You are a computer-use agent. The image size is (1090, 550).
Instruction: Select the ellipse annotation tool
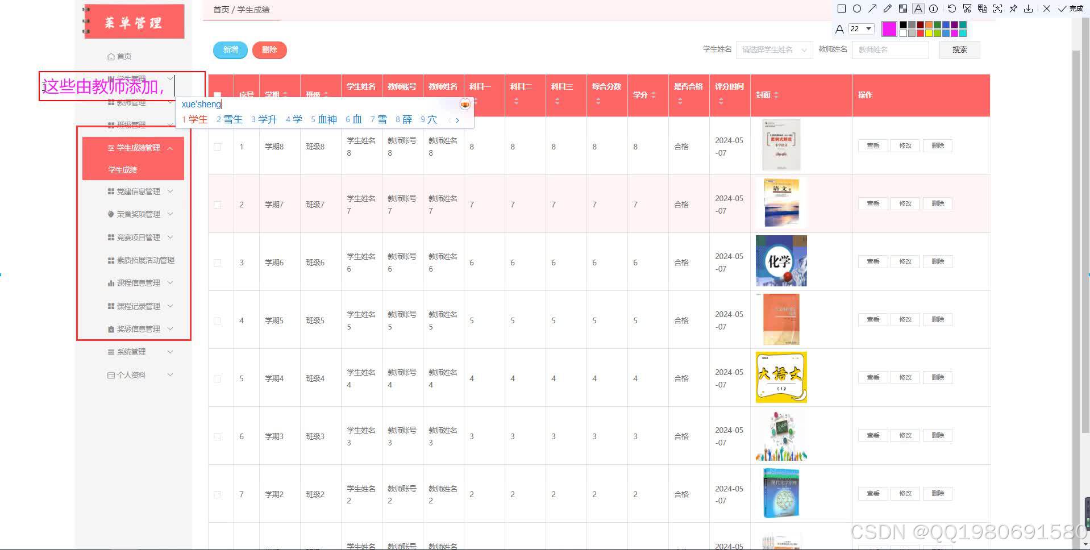pos(857,9)
